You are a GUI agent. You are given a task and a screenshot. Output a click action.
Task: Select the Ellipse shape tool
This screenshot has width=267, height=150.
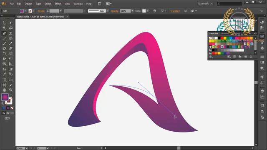pyautogui.click(x=10, y=38)
